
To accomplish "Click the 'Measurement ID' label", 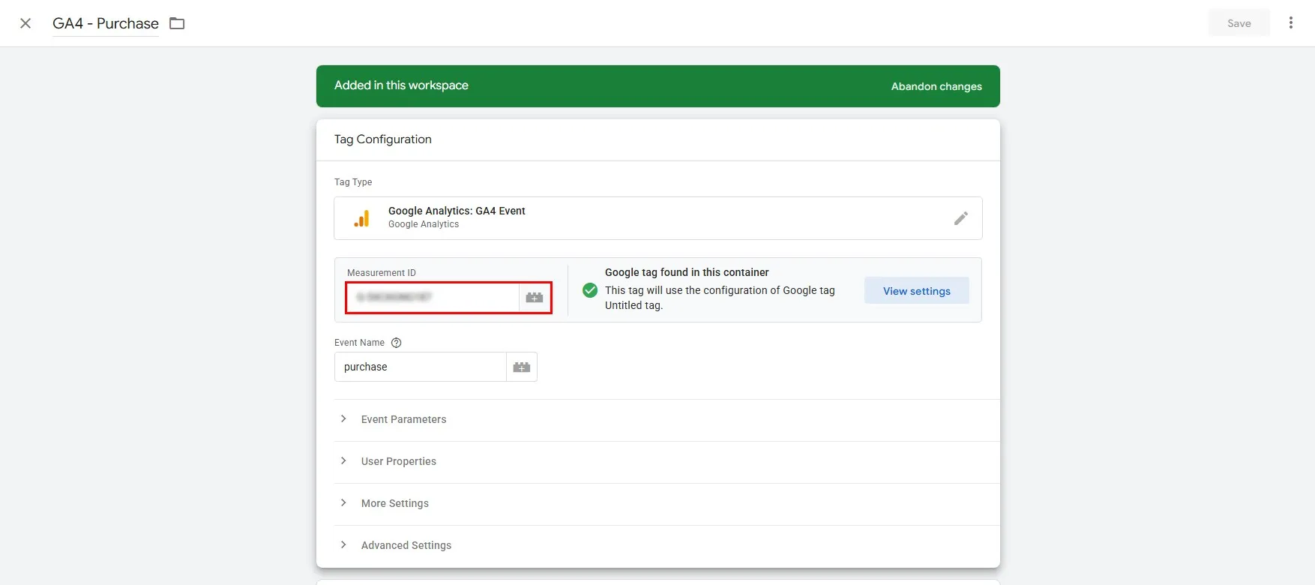I will click(x=382, y=273).
